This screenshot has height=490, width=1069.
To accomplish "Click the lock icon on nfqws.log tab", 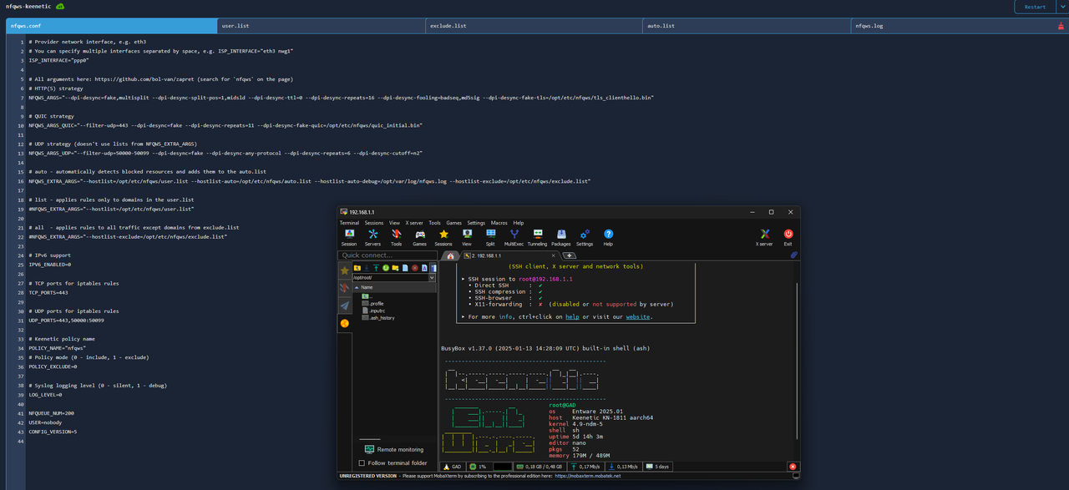I will pos(1060,26).
